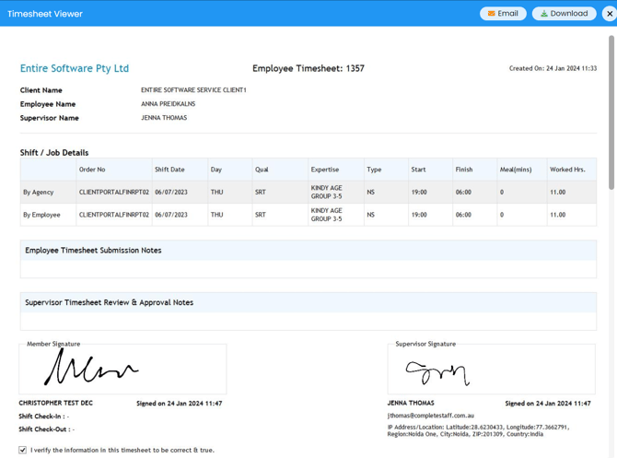Click 'KINDY AGE GROUP 3-5' in By Employee row
The image size is (617, 458).
tap(326, 215)
